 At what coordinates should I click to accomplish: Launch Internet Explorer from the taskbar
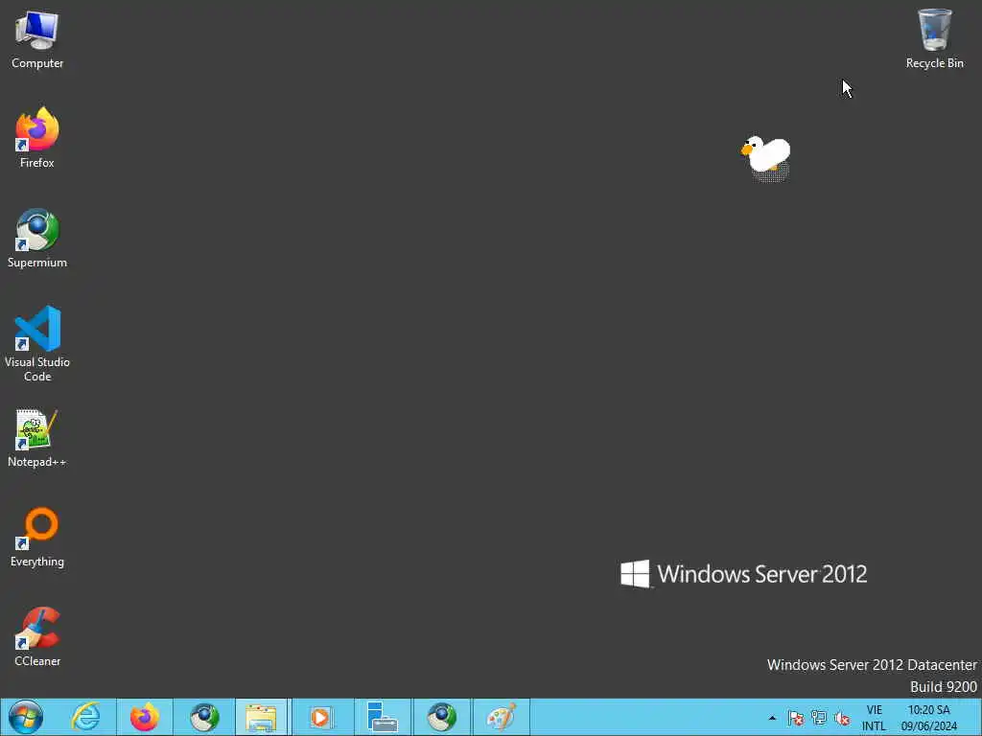point(85,717)
